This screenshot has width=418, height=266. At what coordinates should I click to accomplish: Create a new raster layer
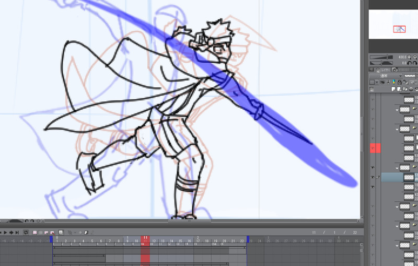pos(393,89)
